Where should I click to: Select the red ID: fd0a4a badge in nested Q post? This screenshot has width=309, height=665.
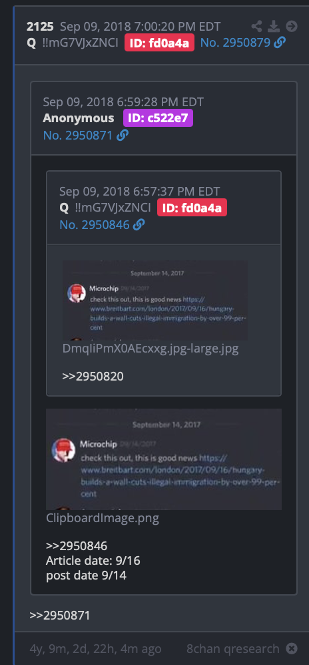(x=192, y=208)
